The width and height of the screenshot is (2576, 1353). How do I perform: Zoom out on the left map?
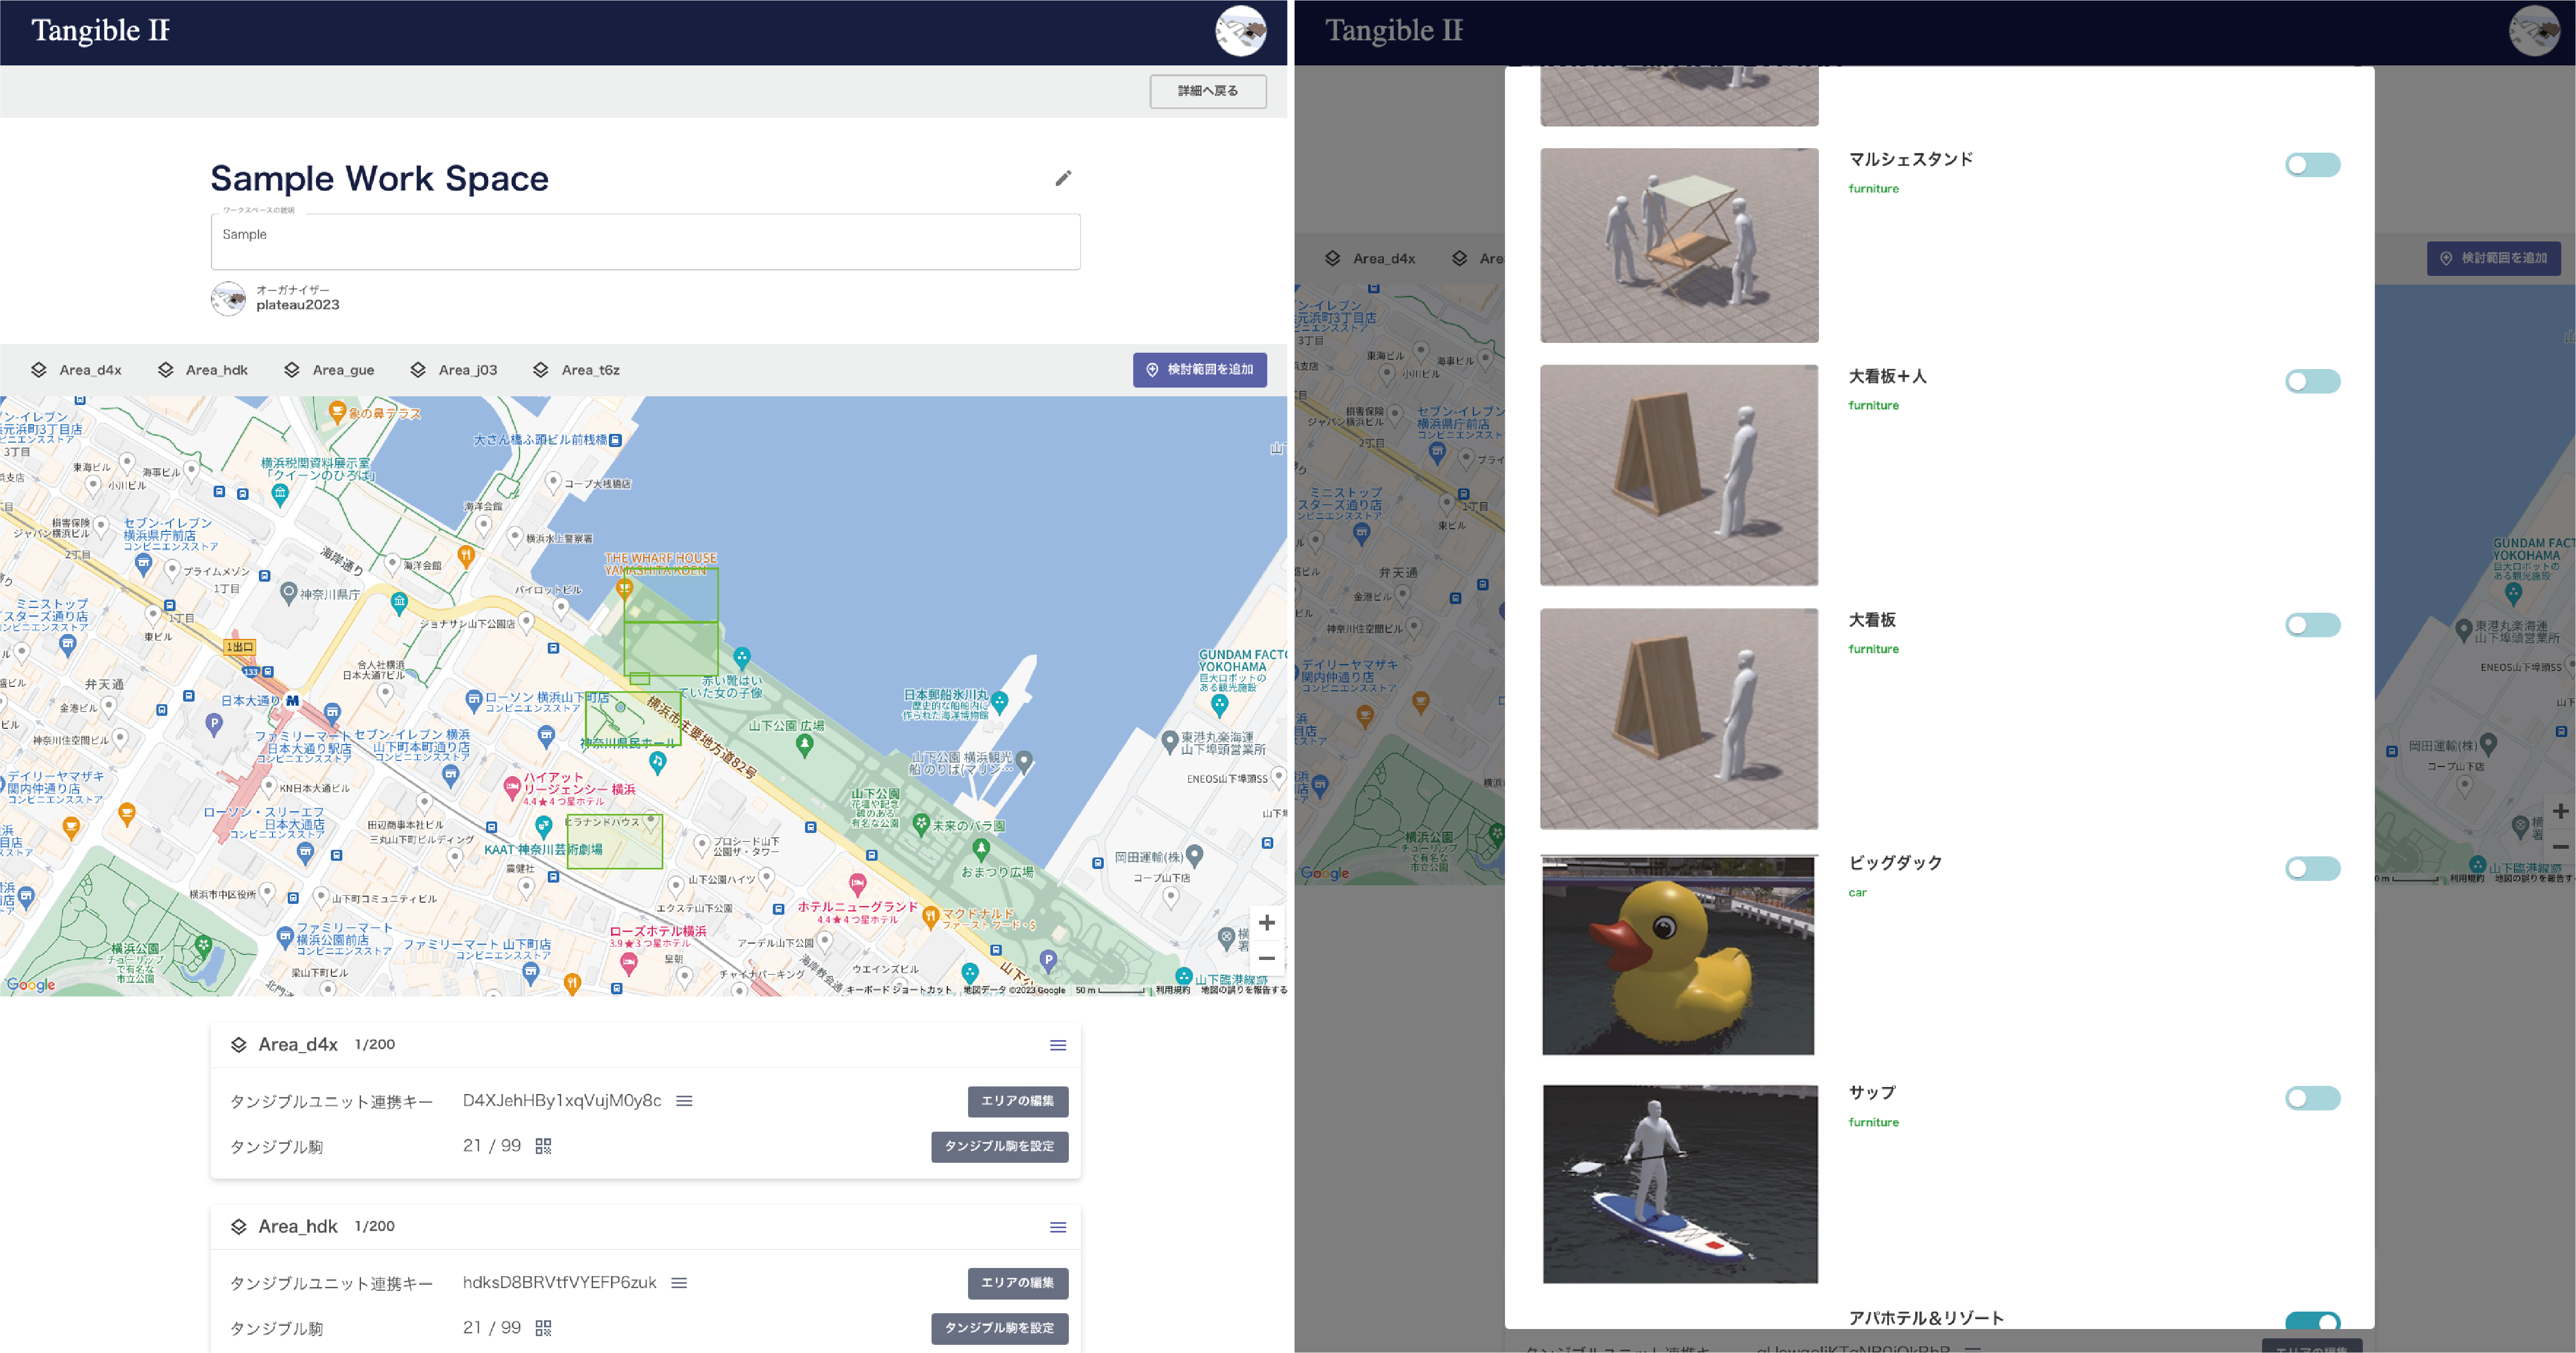pyautogui.click(x=1267, y=958)
